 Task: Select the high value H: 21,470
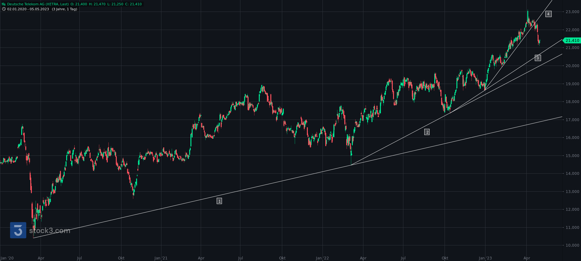[97, 4]
